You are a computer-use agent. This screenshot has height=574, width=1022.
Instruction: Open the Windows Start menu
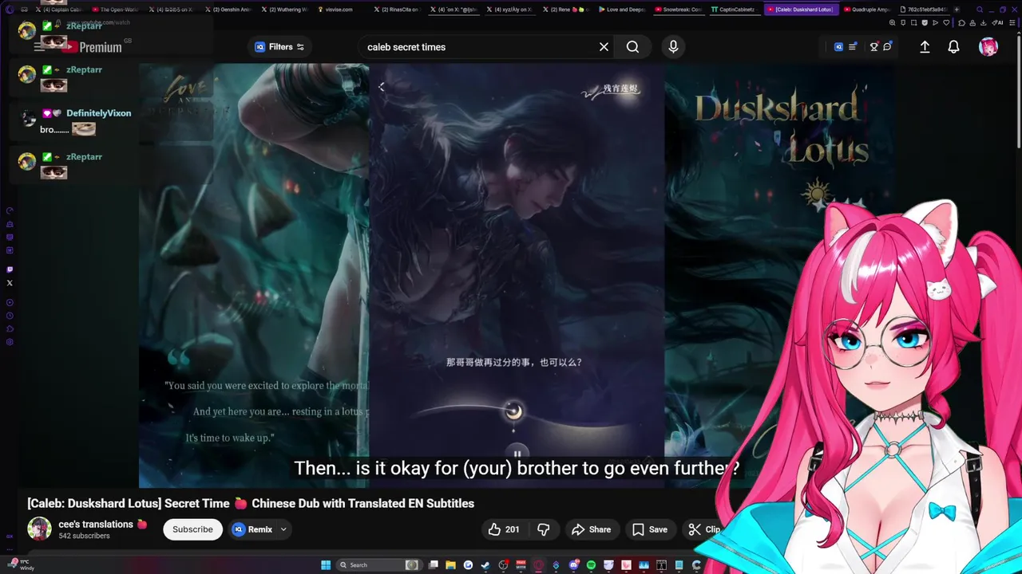pos(326,565)
